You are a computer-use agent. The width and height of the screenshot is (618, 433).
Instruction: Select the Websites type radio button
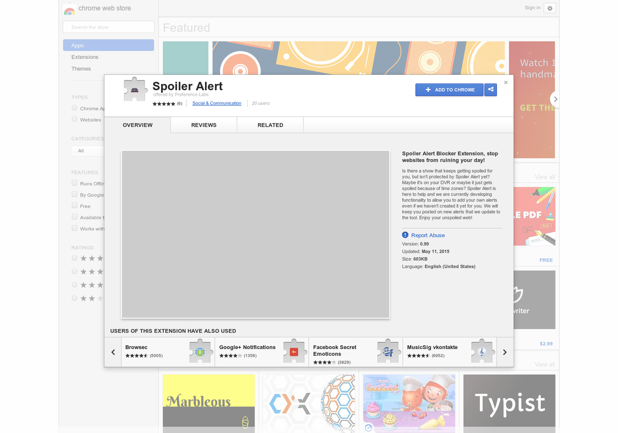click(75, 119)
